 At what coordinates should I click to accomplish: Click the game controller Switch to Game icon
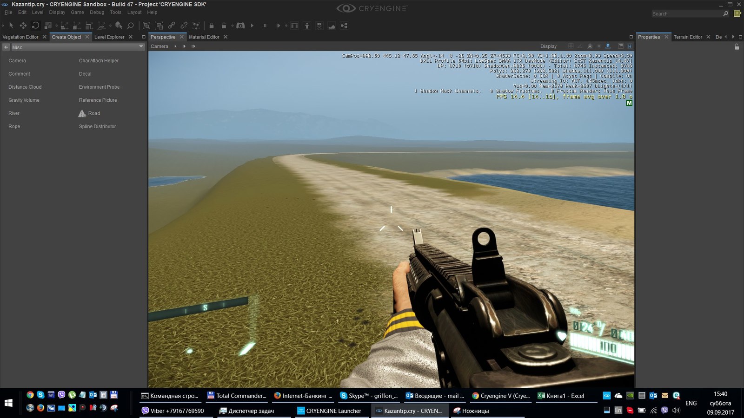240,26
